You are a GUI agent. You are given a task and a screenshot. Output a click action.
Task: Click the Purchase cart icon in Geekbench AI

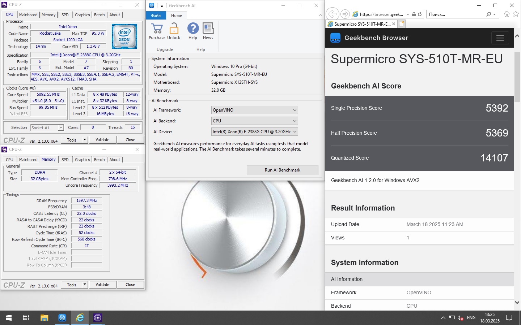point(157,28)
